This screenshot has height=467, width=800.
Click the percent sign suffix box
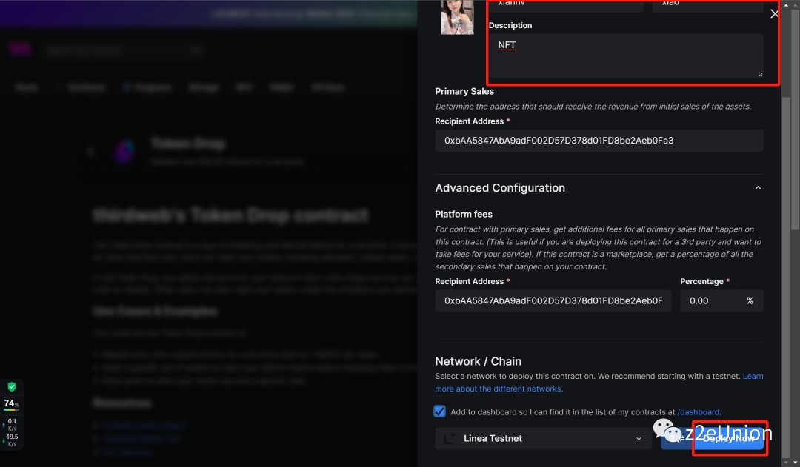click(750, 301)
